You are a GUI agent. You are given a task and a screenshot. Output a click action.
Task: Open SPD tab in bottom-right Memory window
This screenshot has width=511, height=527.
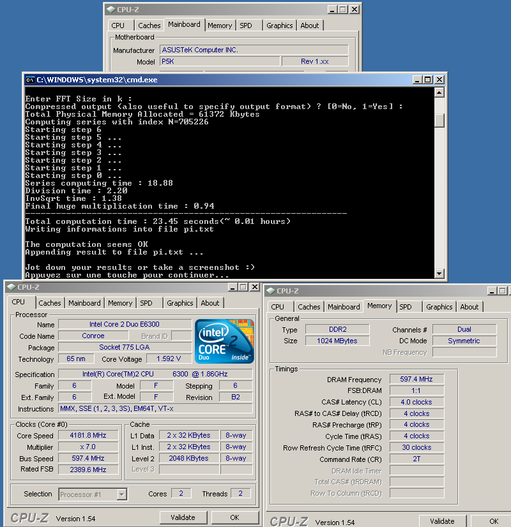point(406,307)
